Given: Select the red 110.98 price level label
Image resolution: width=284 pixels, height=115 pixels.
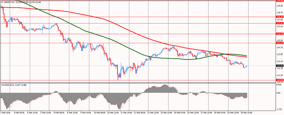Looking at the screenshot, I should (x=280, y=80).
